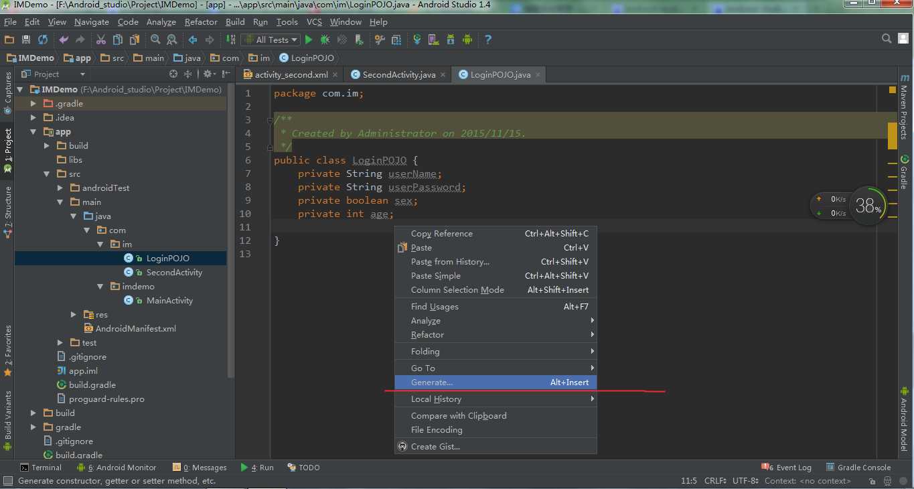Open the Project panel settings gear
This screenshot has height=489, width=914.
click(208, 74)
